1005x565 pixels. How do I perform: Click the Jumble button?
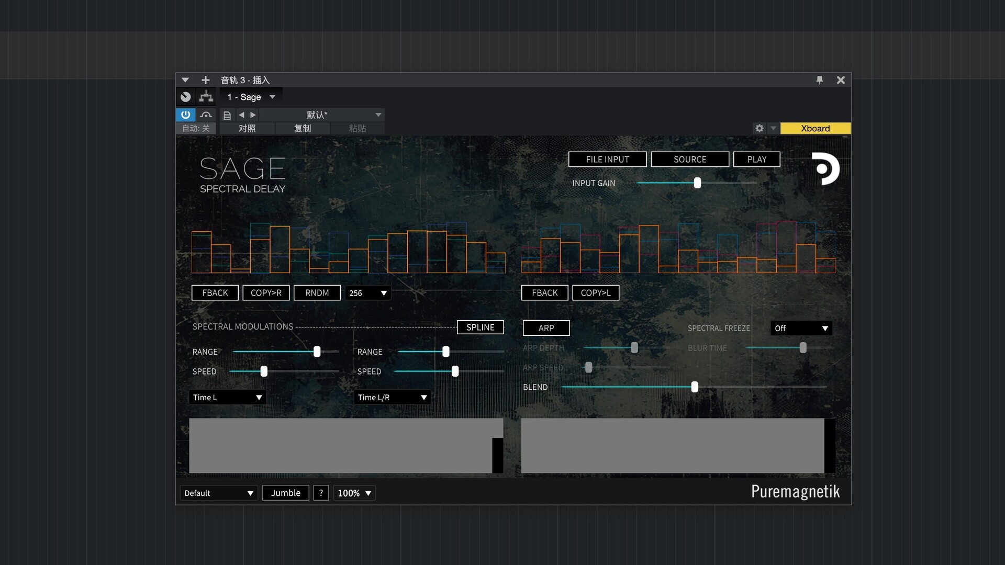point(286,493)
